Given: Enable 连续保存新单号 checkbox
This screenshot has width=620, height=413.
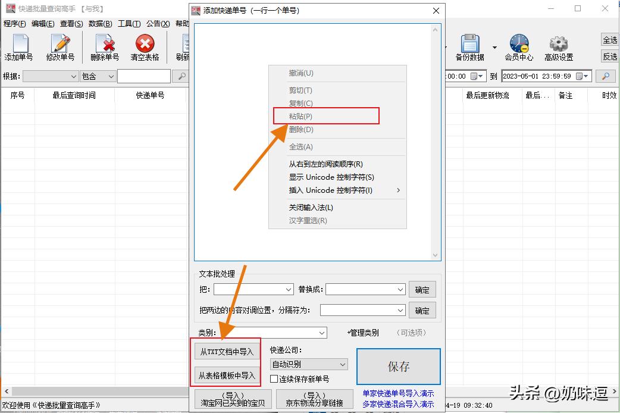Looking at the screenshot, I should point(274,378).
